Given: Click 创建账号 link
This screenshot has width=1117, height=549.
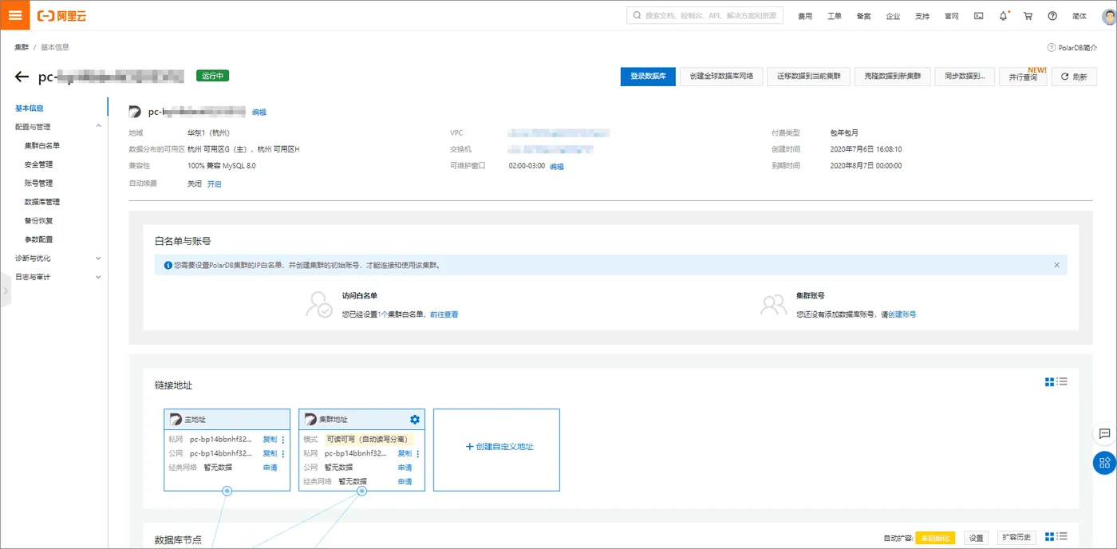Looking at the screenshot, I should pos(902,314).
